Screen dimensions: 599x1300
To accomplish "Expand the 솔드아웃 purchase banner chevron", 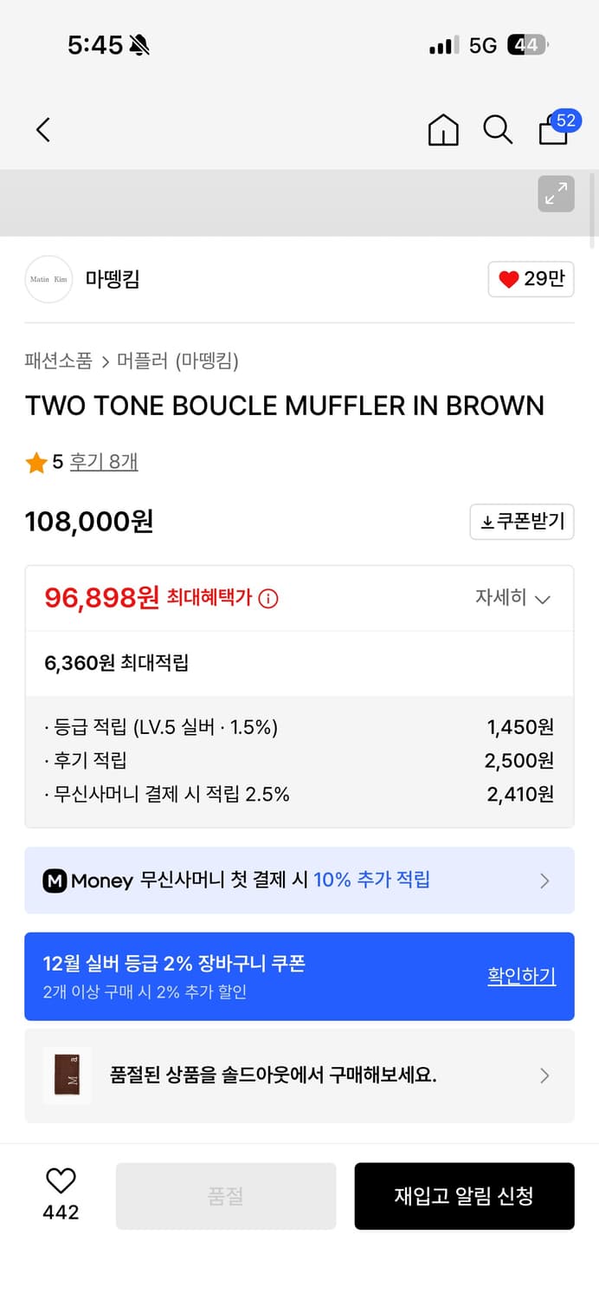I will coord(544,1076).
